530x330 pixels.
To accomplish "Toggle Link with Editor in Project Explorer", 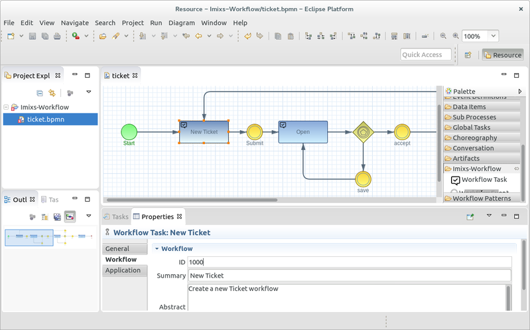I will (52, 93).
